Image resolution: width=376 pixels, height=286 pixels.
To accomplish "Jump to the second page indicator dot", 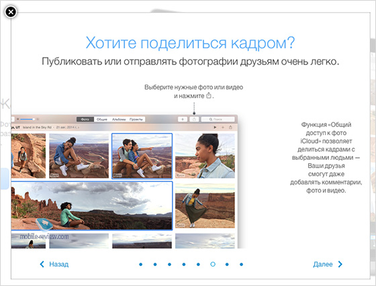I will [155, 265].
